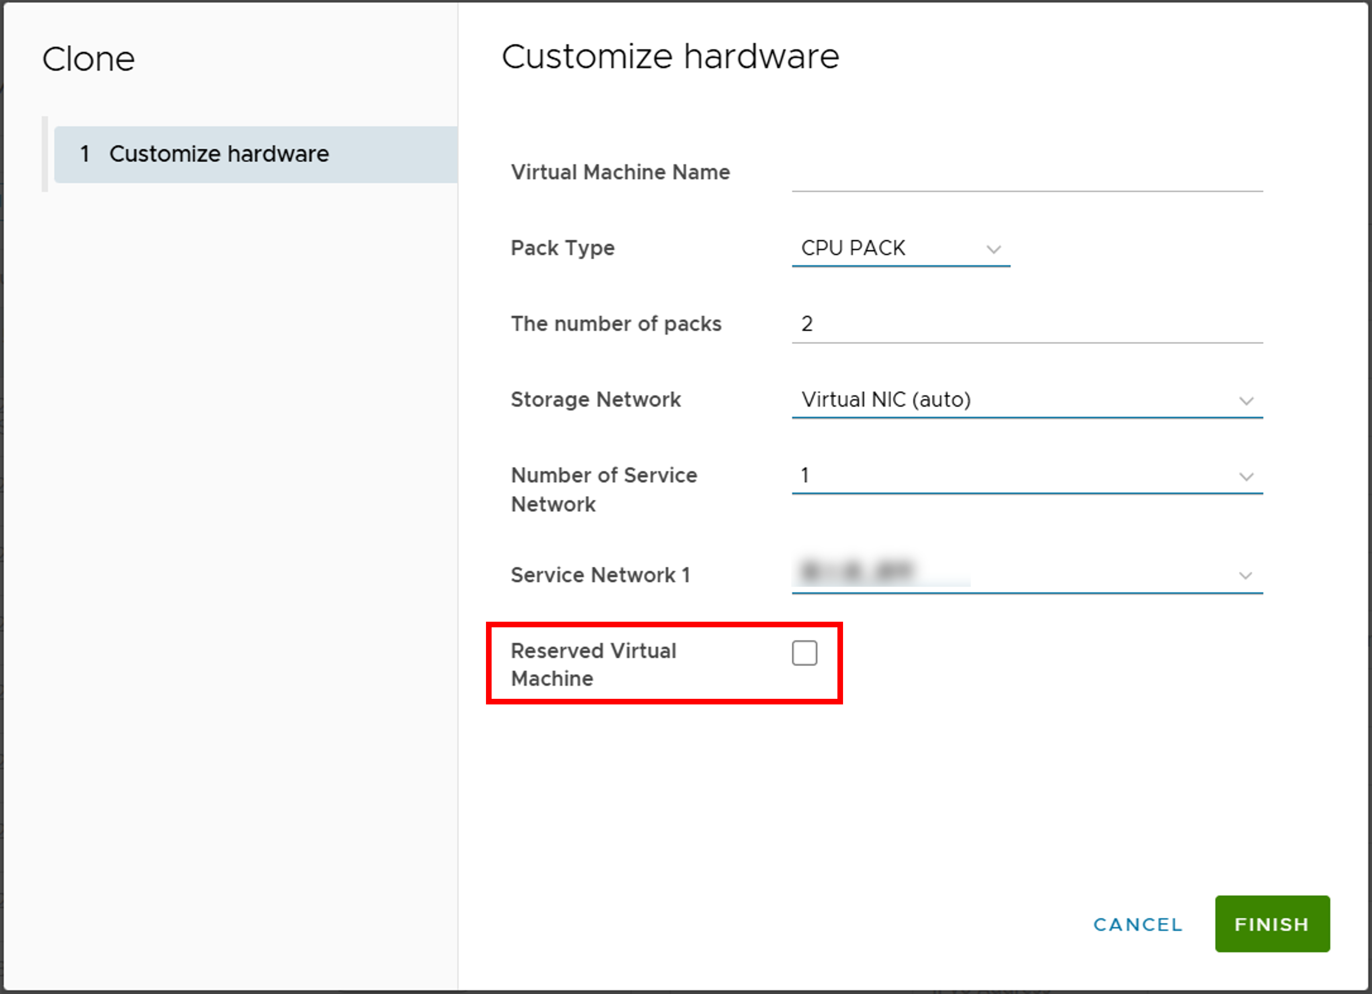Click the Customize hardware page heading
This screenshot has height=994, width=1372.
coord(670,57)
